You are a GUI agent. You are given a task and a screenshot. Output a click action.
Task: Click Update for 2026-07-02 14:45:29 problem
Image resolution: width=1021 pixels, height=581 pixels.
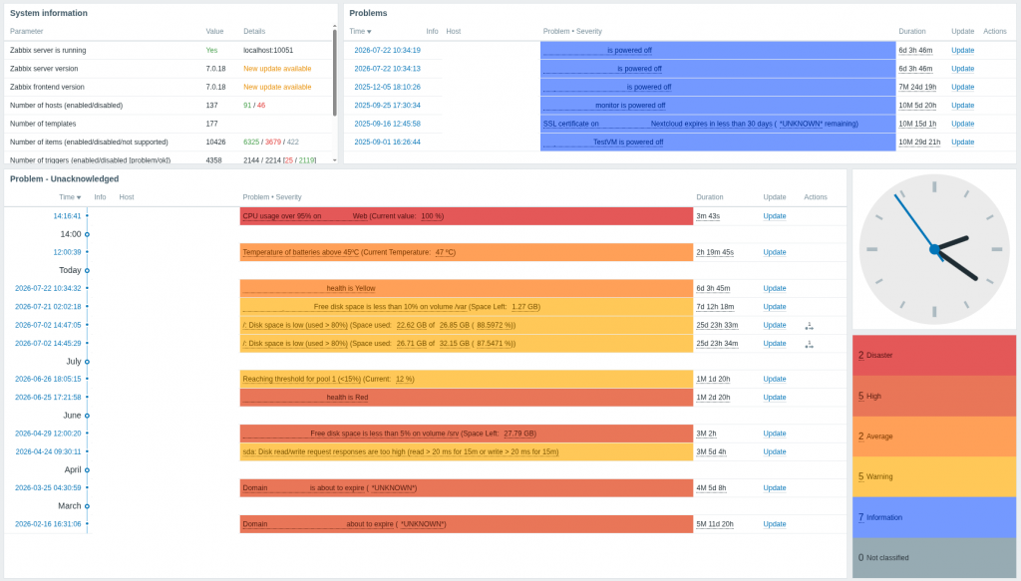click(774, 344)
